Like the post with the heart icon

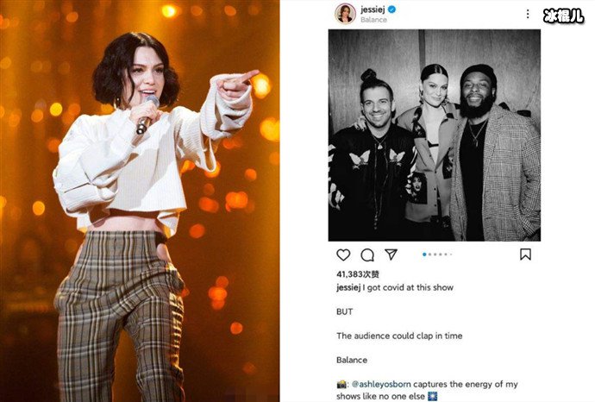(x=343, y=254)
